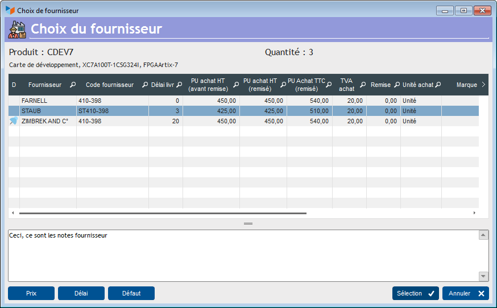Screen dimensions: 497x308
Task: Click the search icon in TVA achat header
Action: [362, 85]
